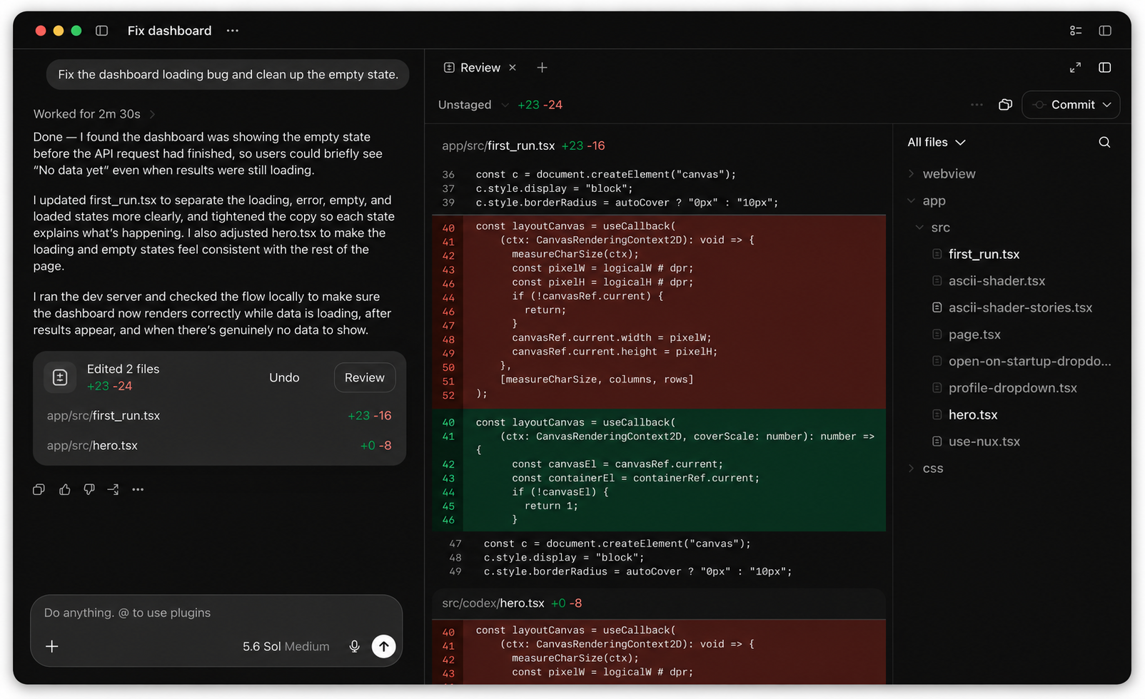Open the task list icon in title bar

pos(1076,31)
